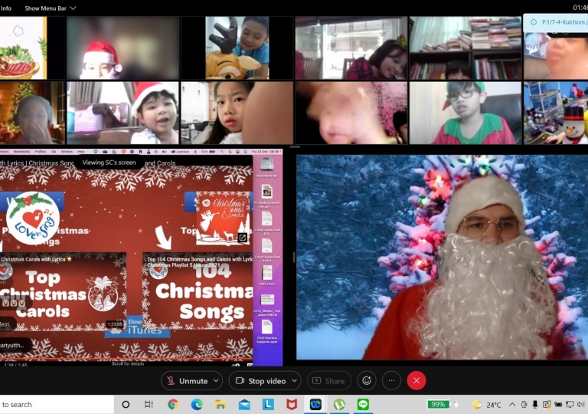Stop video using the camera button
The image size is (588, 414).
pos(260,381)
